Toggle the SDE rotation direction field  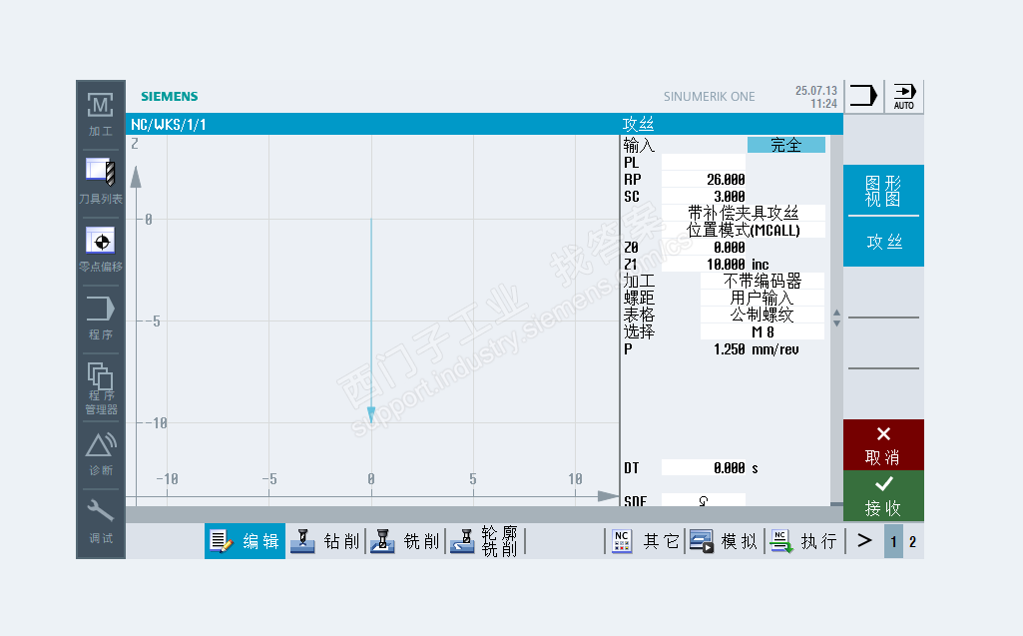pyautogui.click(x=704, y=500)
